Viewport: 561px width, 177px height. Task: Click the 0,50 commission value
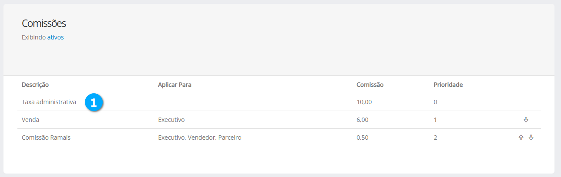pos(362,138)
